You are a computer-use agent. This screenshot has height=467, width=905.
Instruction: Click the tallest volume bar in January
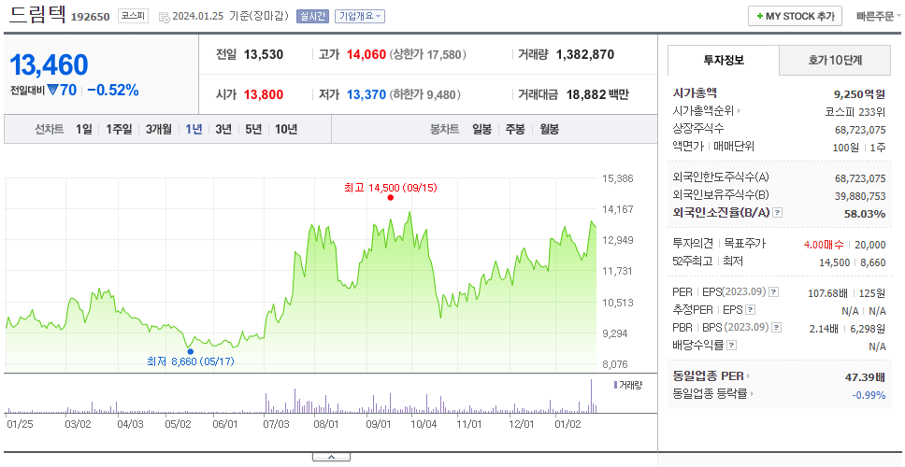pos(591,395)
